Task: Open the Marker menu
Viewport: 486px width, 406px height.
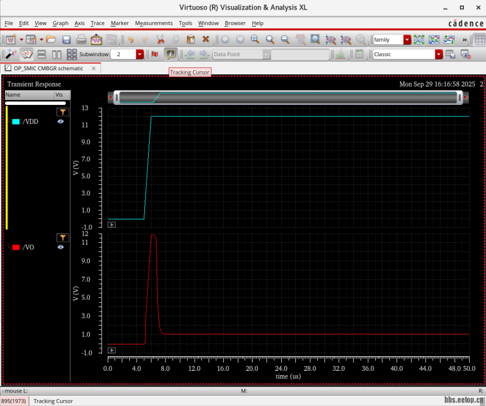Action: coord(119,23)
